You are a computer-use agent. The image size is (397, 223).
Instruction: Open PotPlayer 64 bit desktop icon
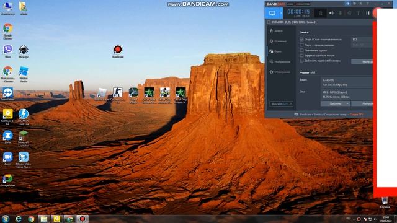8,117
